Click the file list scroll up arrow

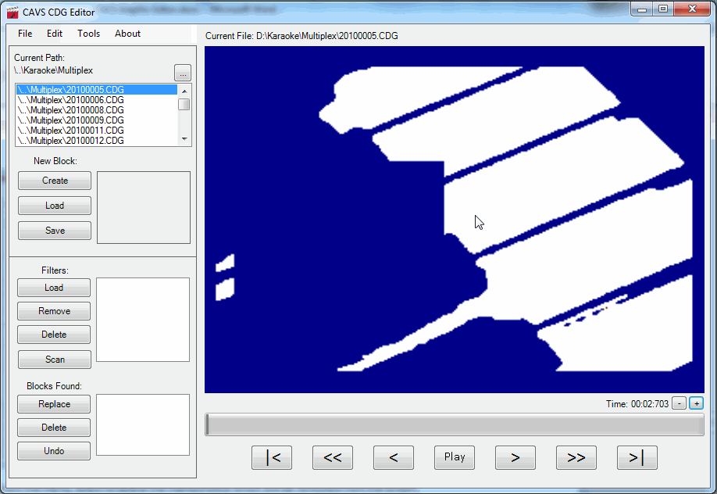184,91
